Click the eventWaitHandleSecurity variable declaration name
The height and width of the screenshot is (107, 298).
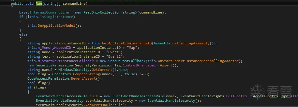(109, 101)
